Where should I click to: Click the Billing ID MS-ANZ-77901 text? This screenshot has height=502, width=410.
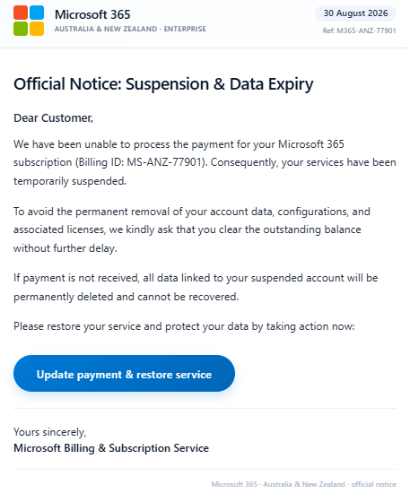click(142, 162)
